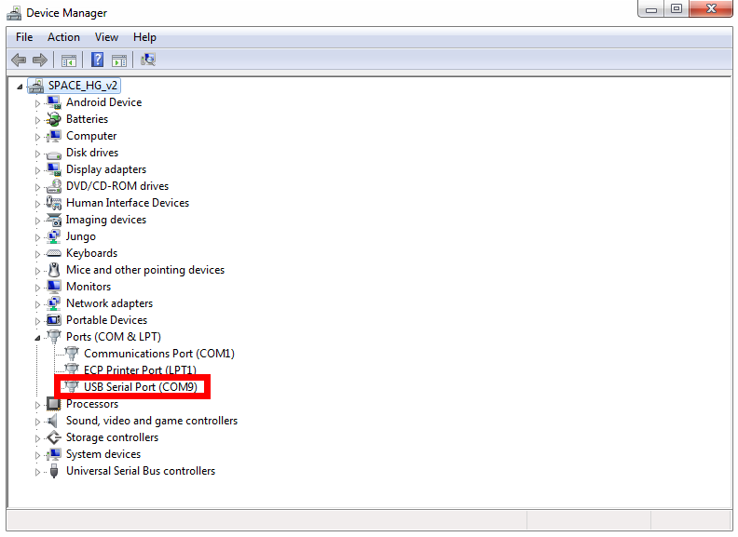
Task: Click the Communications Port (COM1) port icon
Action: click(72, 354)
